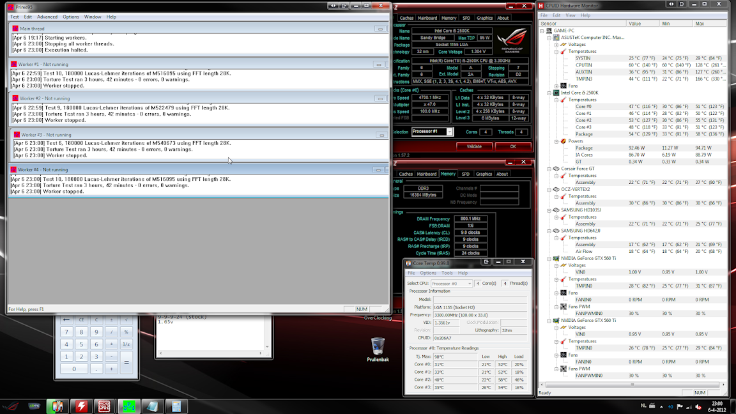Open Core Temp thermometer icon in the taskbar
This screenshot has width=736, height=414.
coord(58,406)
